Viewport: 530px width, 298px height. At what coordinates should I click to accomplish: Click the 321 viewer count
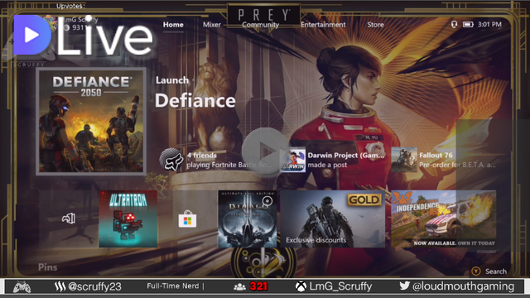[258, 286]
